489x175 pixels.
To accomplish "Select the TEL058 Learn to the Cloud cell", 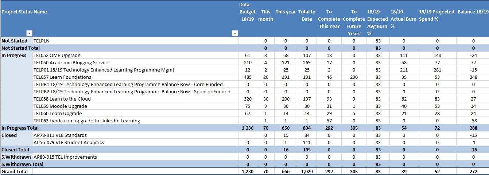I will pos(62,99).
